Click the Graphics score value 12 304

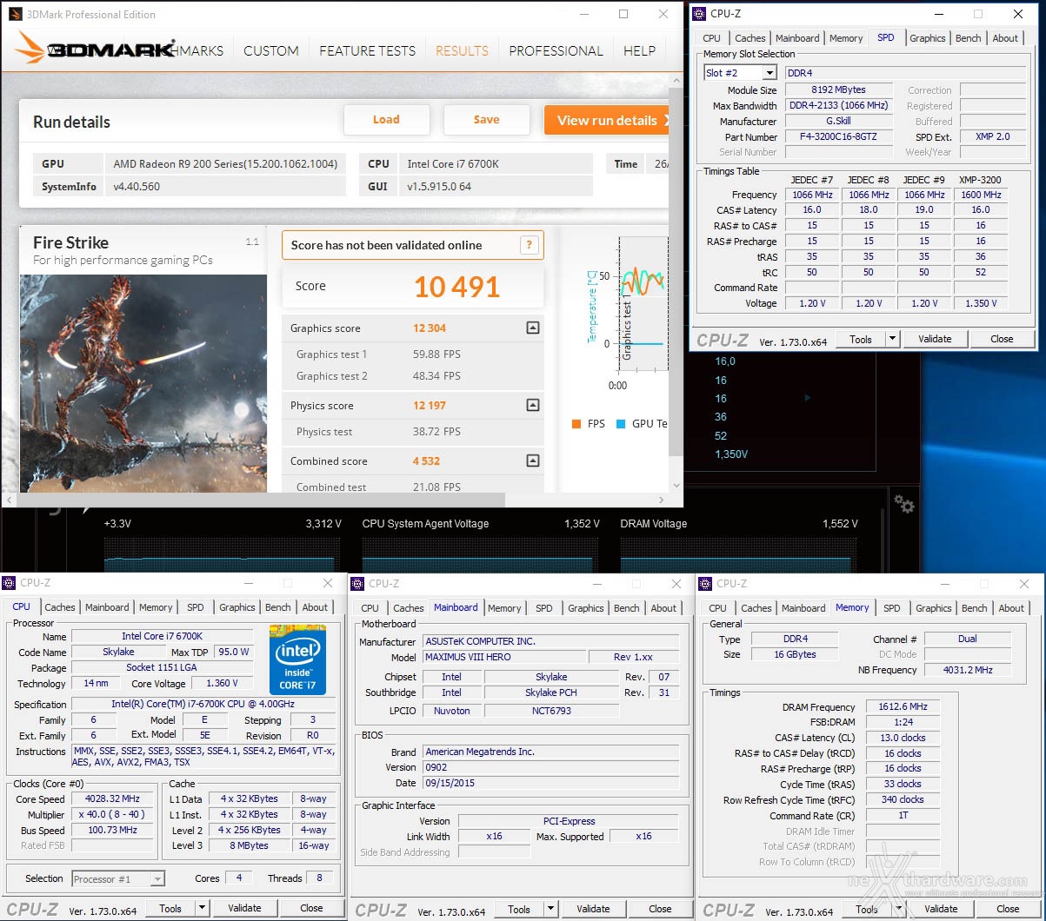[x=430, y=328]
